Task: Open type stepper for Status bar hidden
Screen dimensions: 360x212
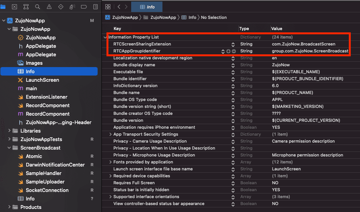Action: [x=233, y=190]
